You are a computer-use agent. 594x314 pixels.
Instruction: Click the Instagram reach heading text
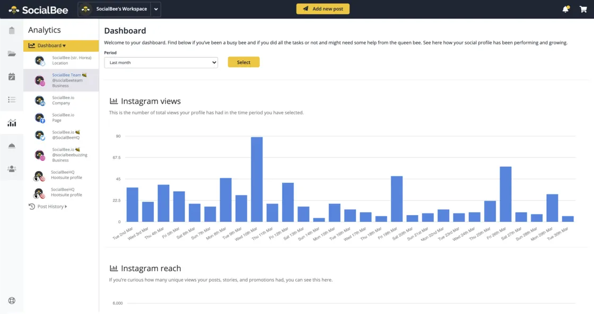pos(151,268)
